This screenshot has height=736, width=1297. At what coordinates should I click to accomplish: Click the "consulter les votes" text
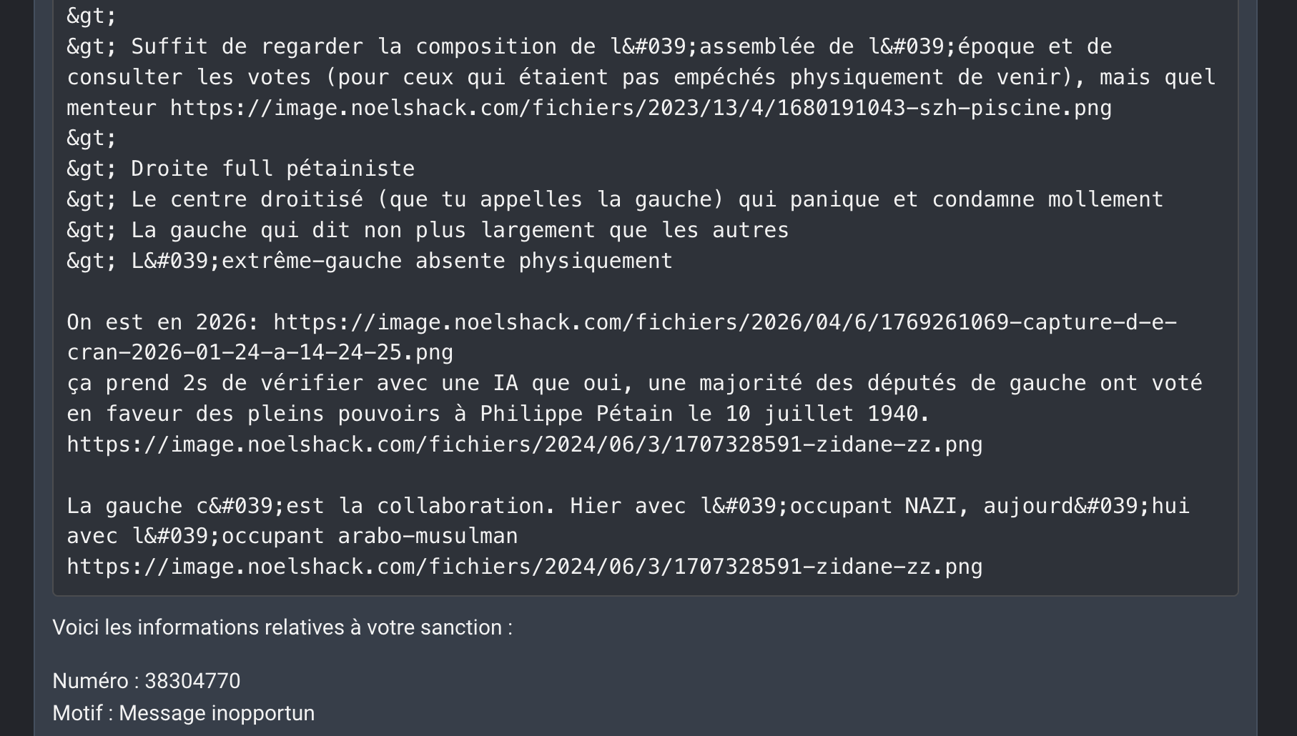coord(189,77)
